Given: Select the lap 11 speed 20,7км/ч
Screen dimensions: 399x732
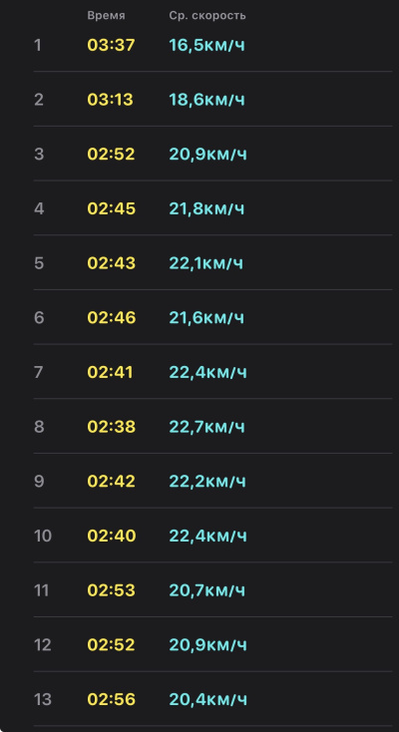Looking at the screenshot, I should [x=206, y=590].
